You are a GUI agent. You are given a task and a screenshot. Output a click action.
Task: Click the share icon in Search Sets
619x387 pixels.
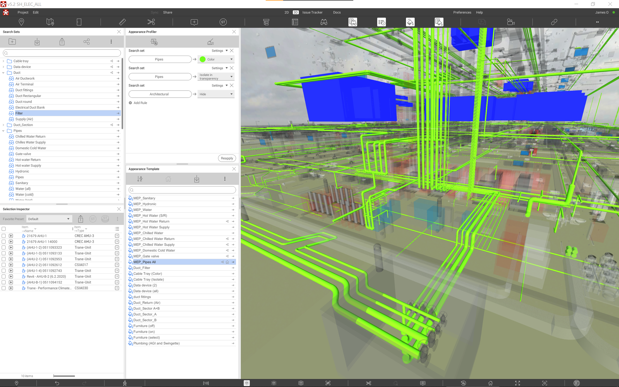(x=87, y=42)
